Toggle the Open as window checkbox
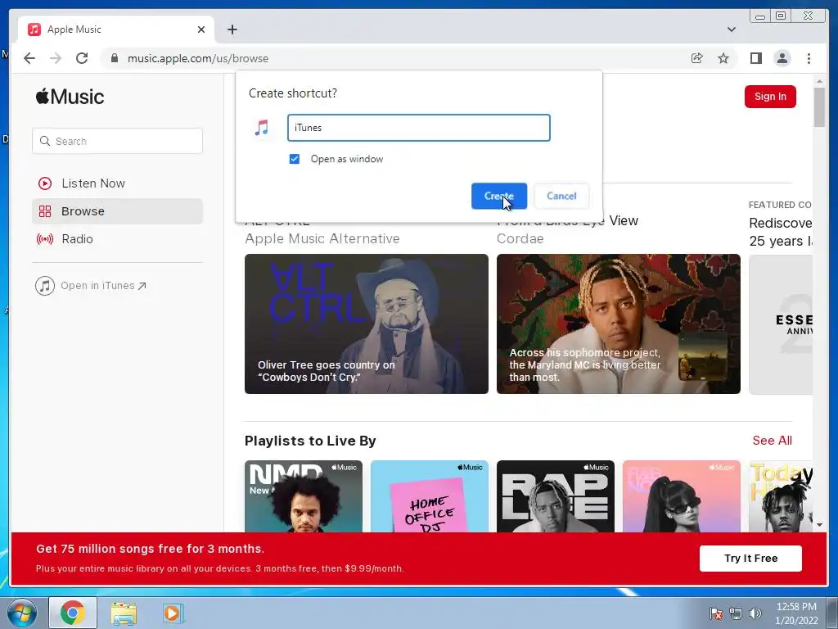Viewport: 838px width, 629px height. coord(295,159)
